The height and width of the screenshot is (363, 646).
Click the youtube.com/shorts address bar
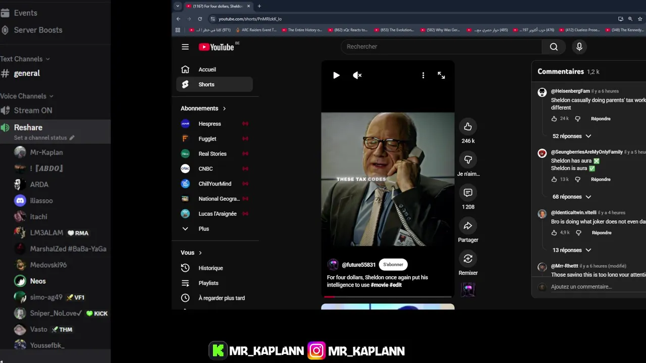[411, 19]
